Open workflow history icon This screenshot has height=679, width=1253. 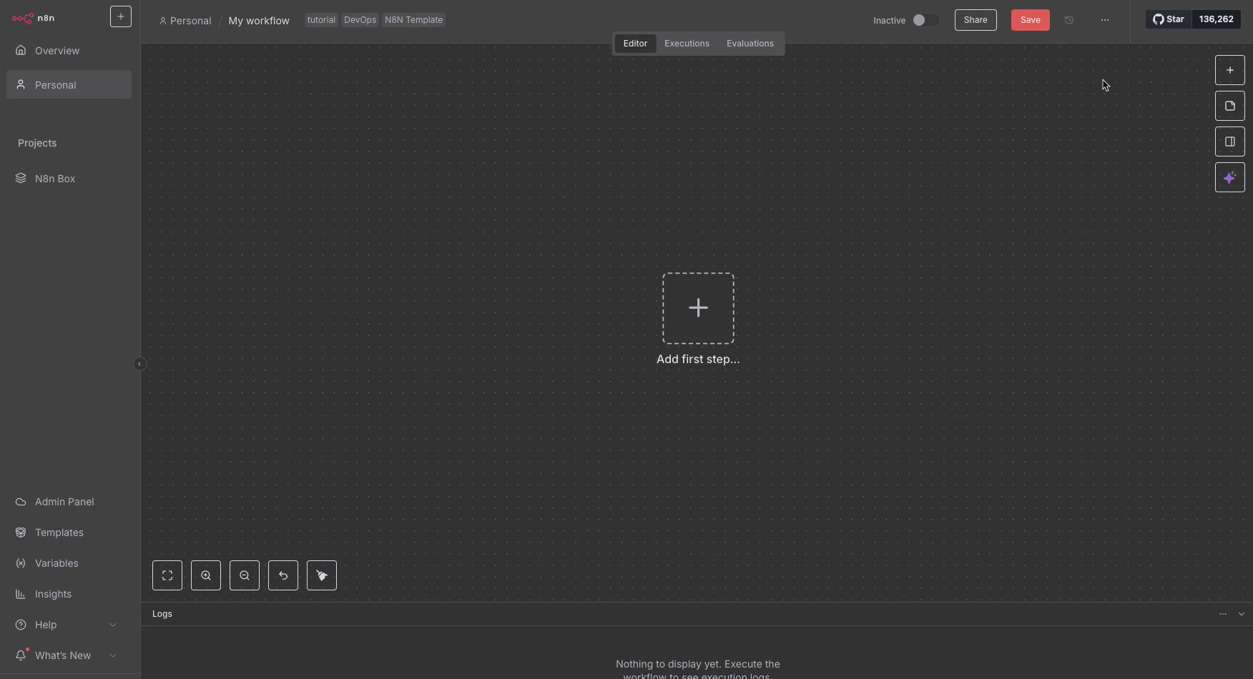pyautogui.click(x=1069, y=20)
